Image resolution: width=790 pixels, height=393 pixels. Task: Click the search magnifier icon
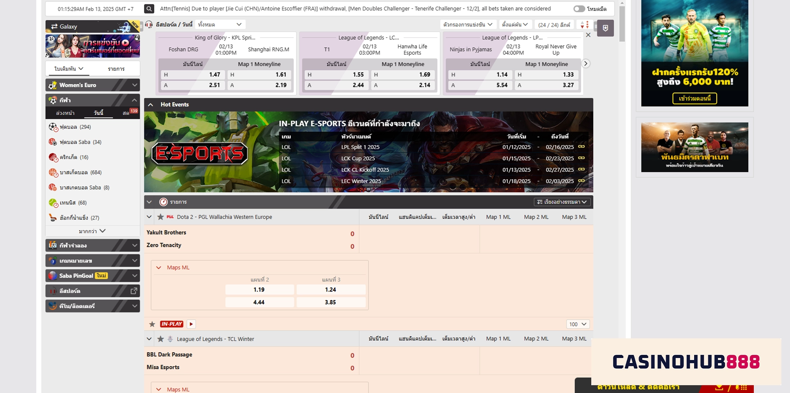[x=149, y=9]
